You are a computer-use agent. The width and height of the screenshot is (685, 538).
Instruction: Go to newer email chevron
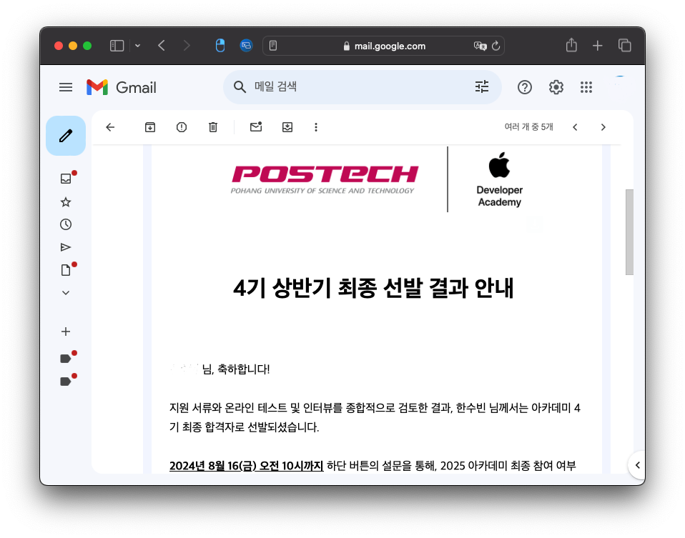click(575, 127)
